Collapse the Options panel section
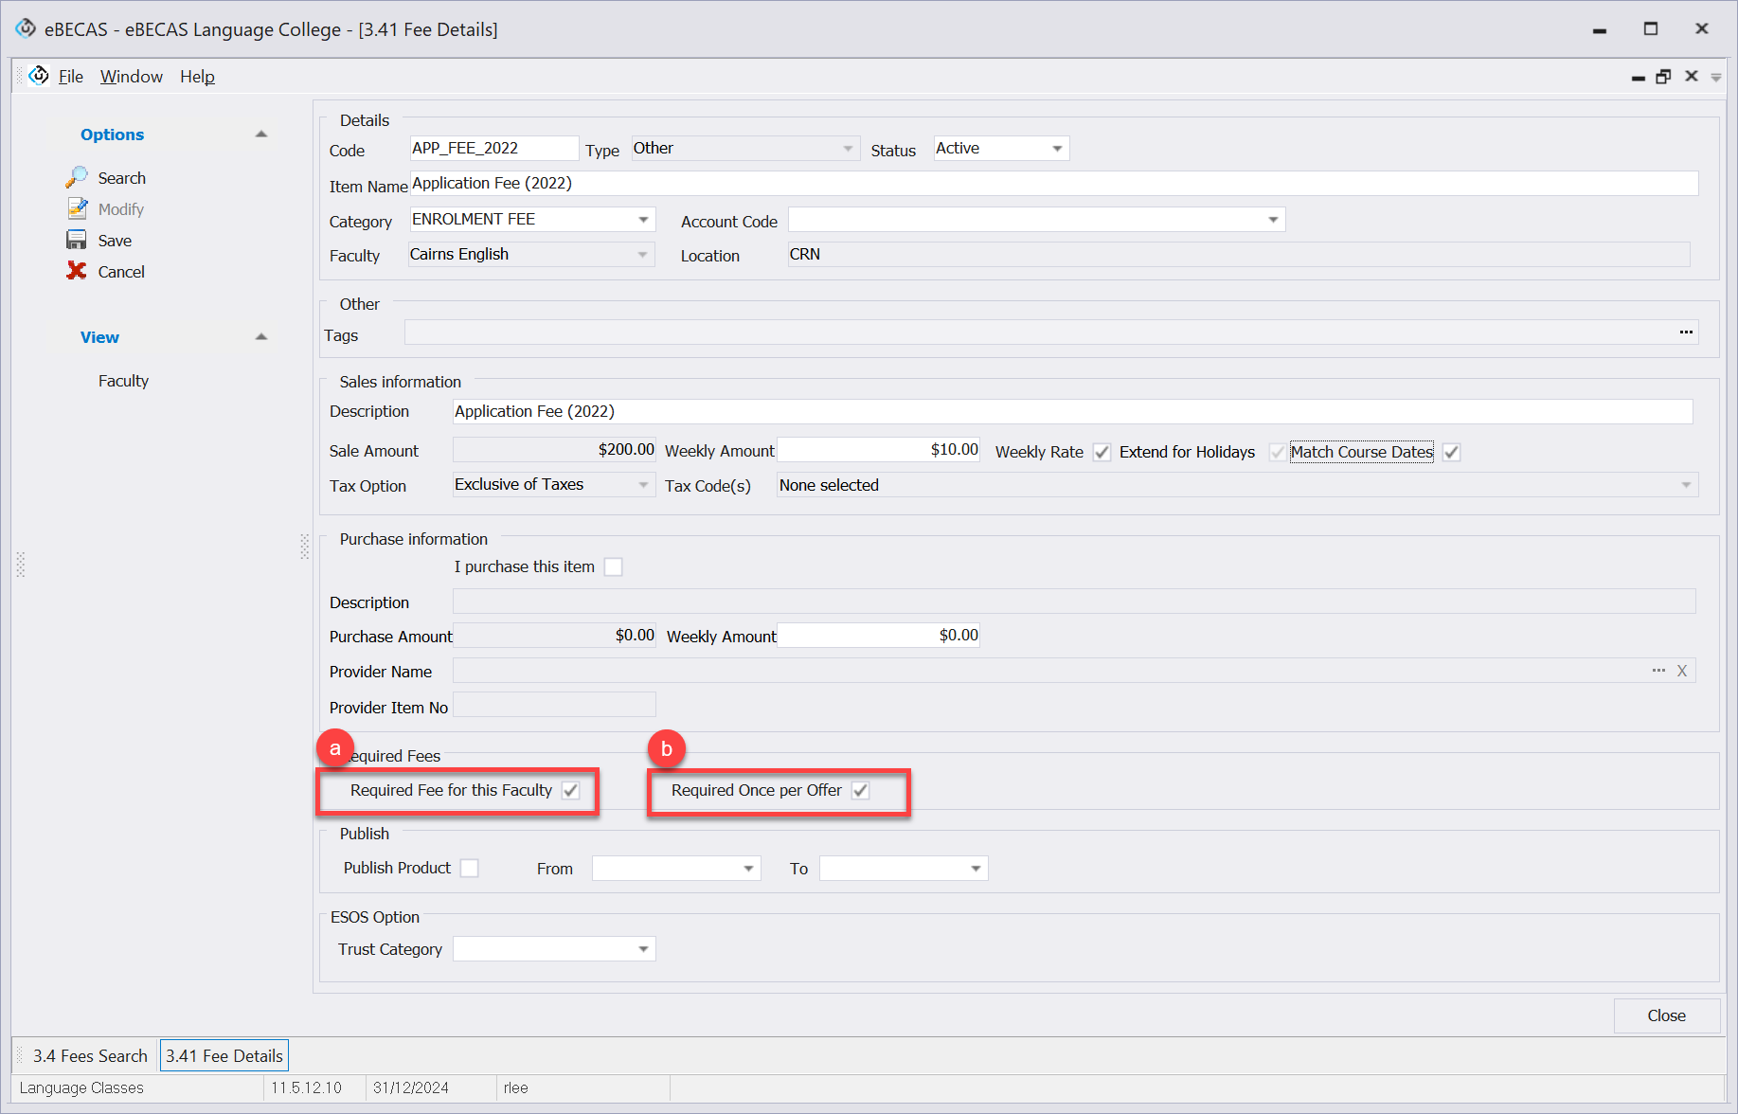The height and width of the screenshot is (1114, 1738). pyautogui.click(x=261, y=135)
